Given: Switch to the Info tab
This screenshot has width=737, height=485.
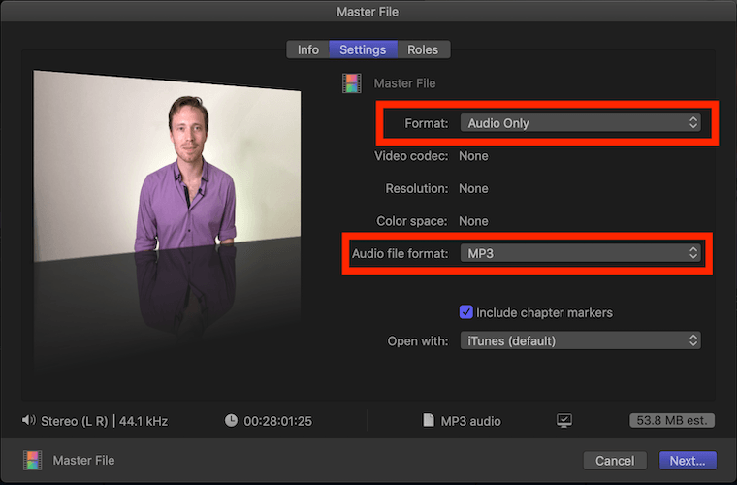Looking at the screenshot, I should [x=307, y=49].
